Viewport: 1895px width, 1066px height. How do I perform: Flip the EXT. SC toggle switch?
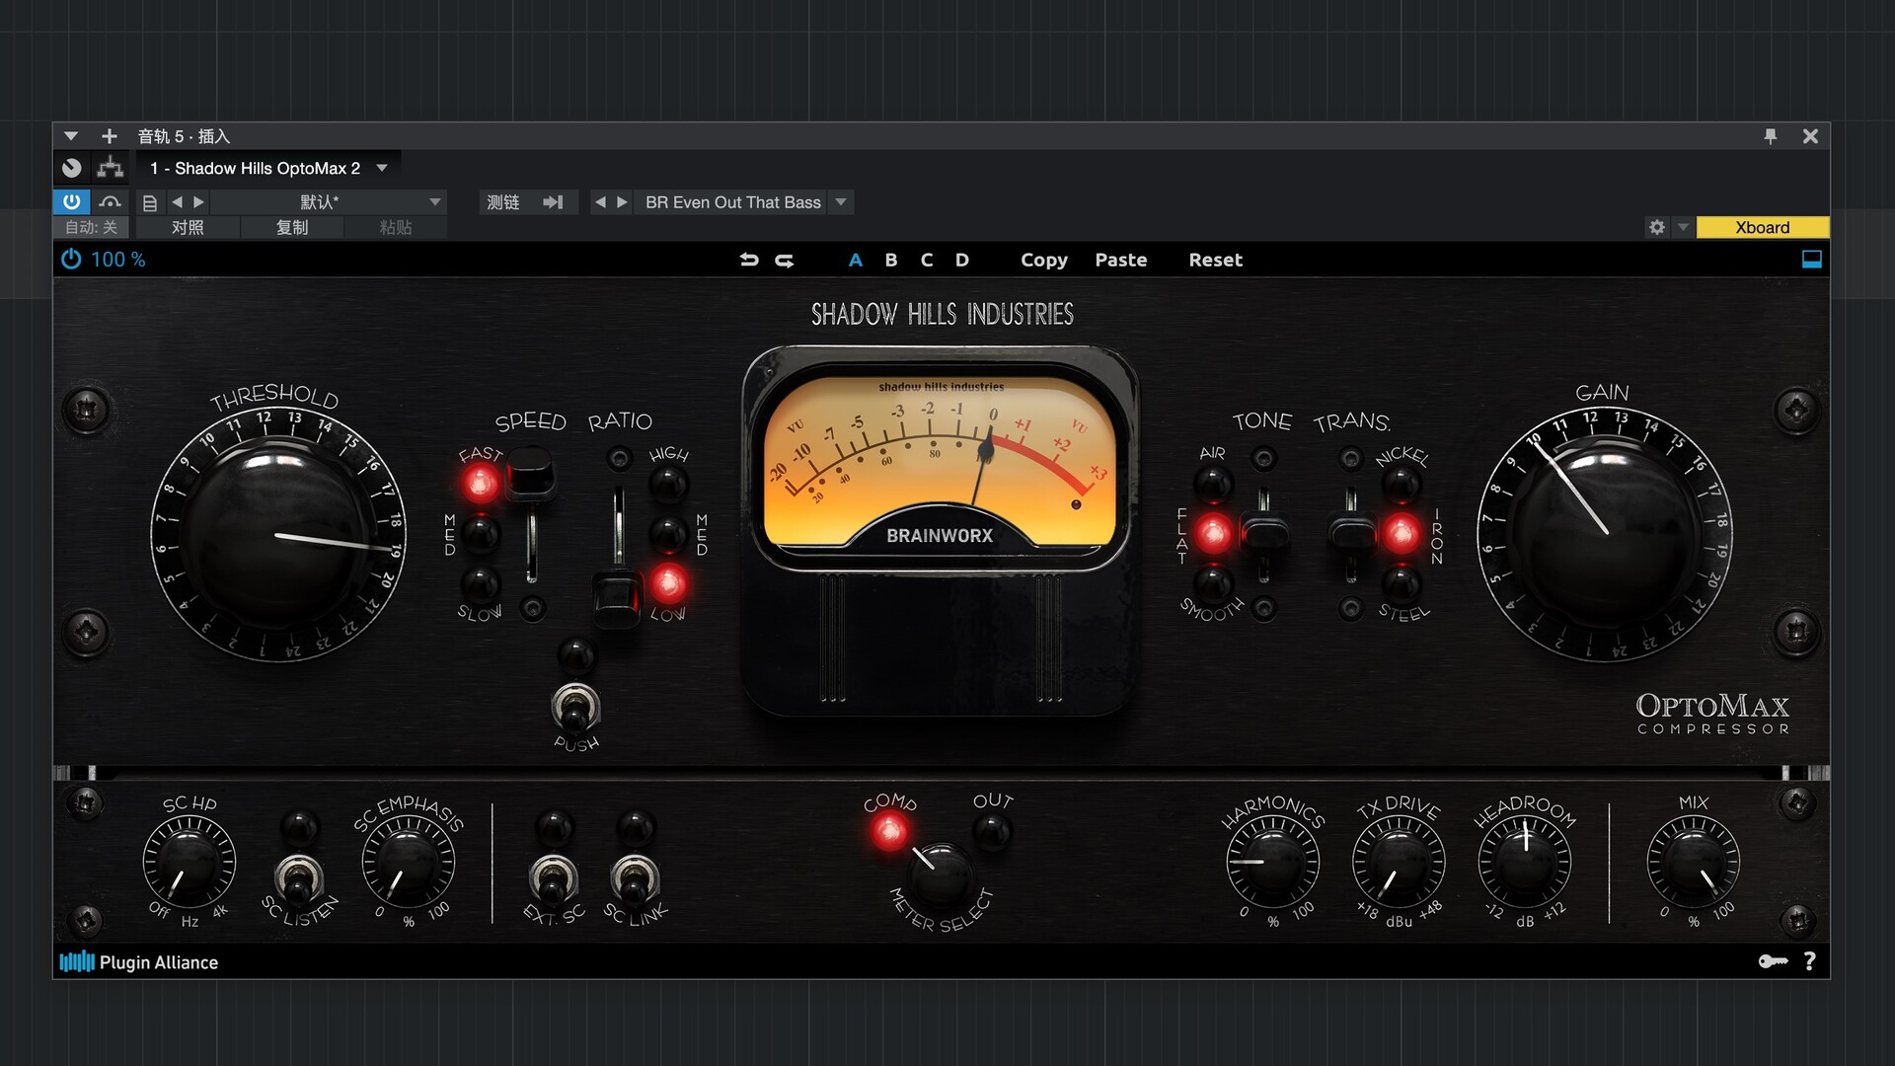pyautogui.click(x=553, y=876)
